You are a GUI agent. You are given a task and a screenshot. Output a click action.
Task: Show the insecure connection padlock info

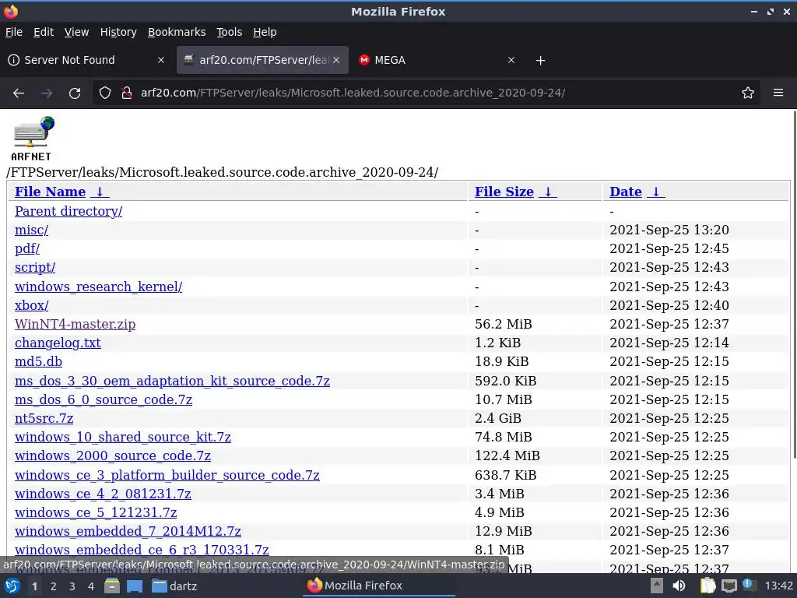(x=127, y=93)
